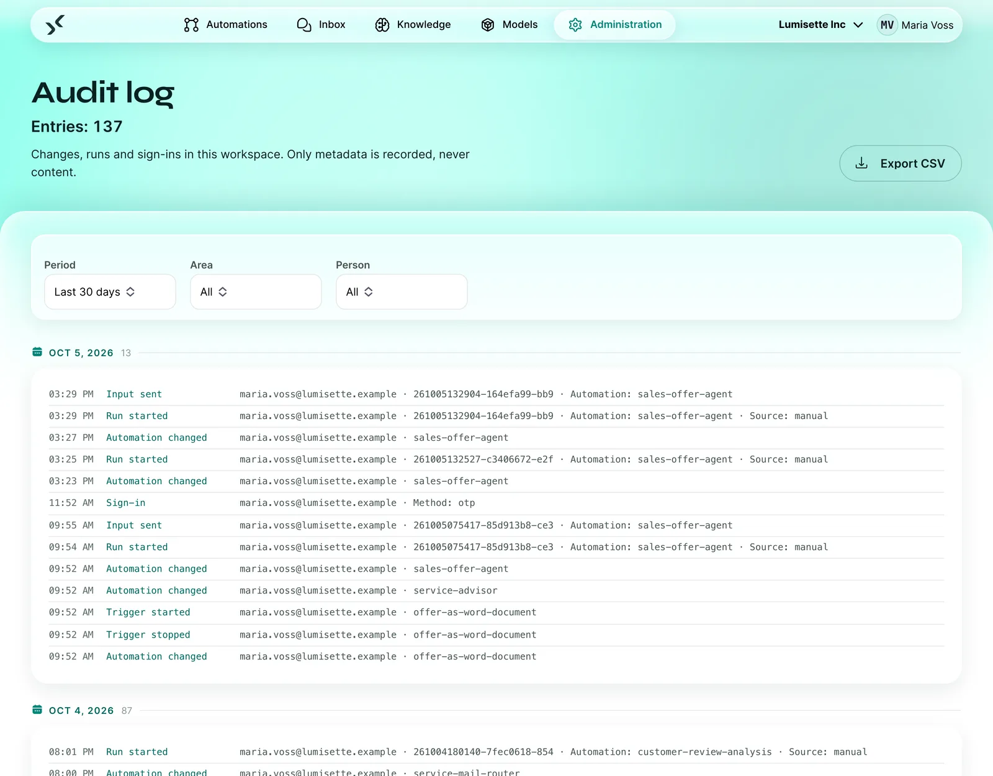Select the Trigger stopped entry
This screenshot has height=776, width=993.
(x=496, y=634)
